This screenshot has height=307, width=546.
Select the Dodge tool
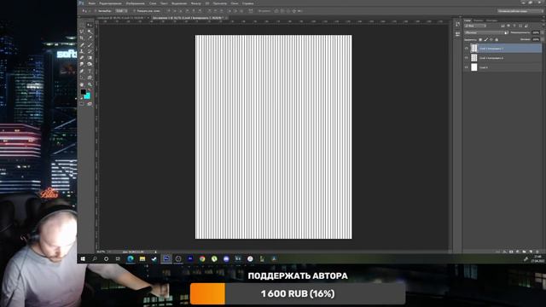point(90,64)
